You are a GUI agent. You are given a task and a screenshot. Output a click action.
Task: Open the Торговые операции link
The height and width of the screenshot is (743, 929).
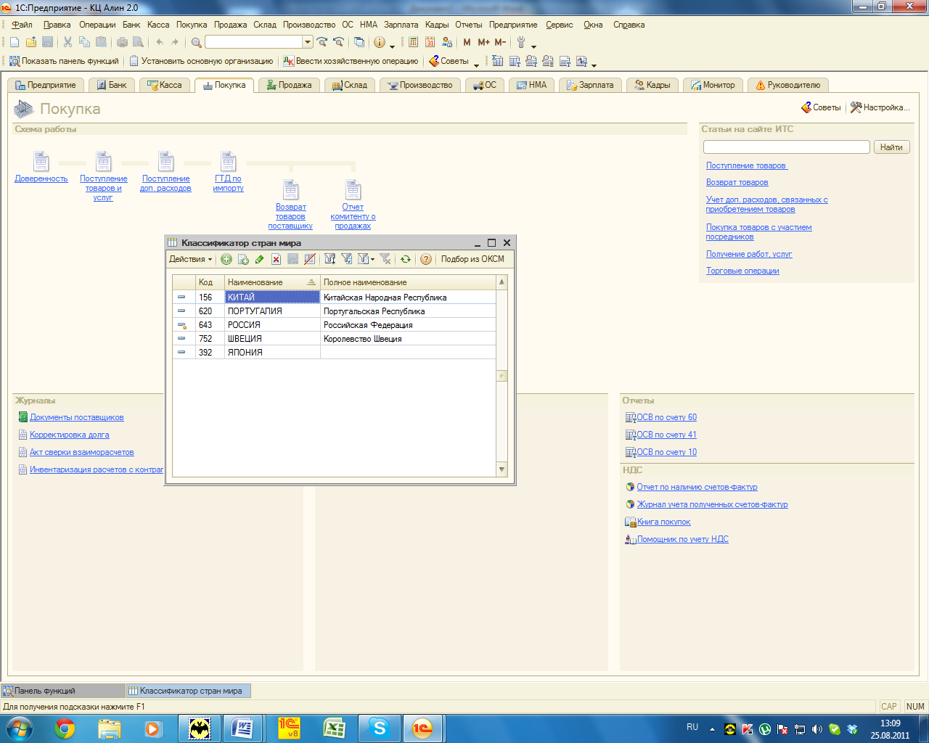tap(742, 271)
